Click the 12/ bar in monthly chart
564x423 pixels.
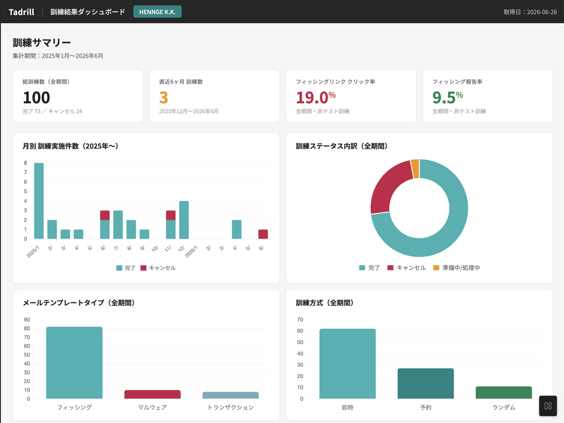(184, 220)
